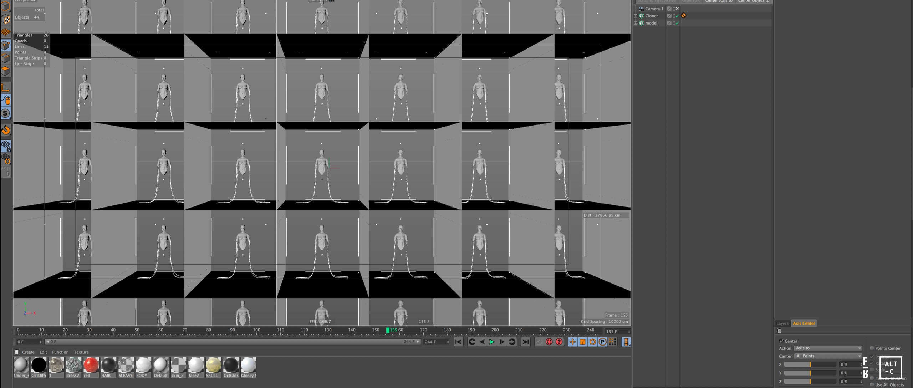Click the Layers tab in right panel
913x388 pixels.
coord(782,323)
